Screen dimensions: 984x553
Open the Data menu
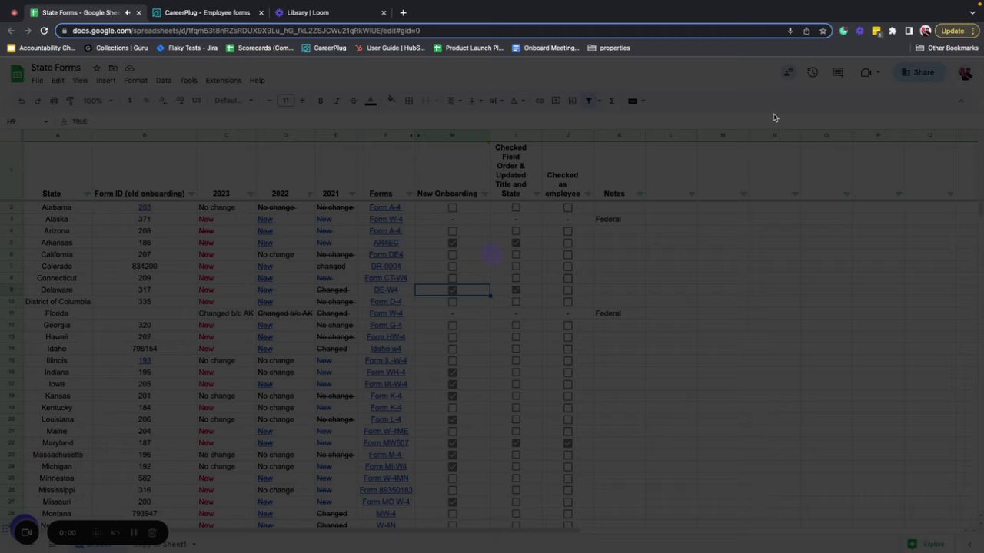pyautogui.click(x=164, y=81)
